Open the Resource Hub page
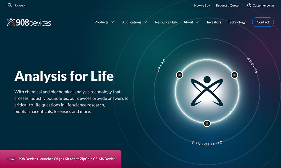 click(166, 22)
